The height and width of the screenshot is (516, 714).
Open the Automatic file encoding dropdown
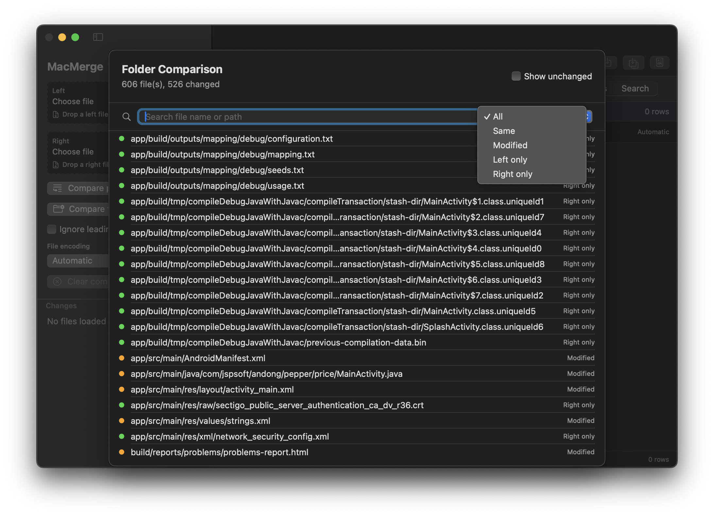78,261
